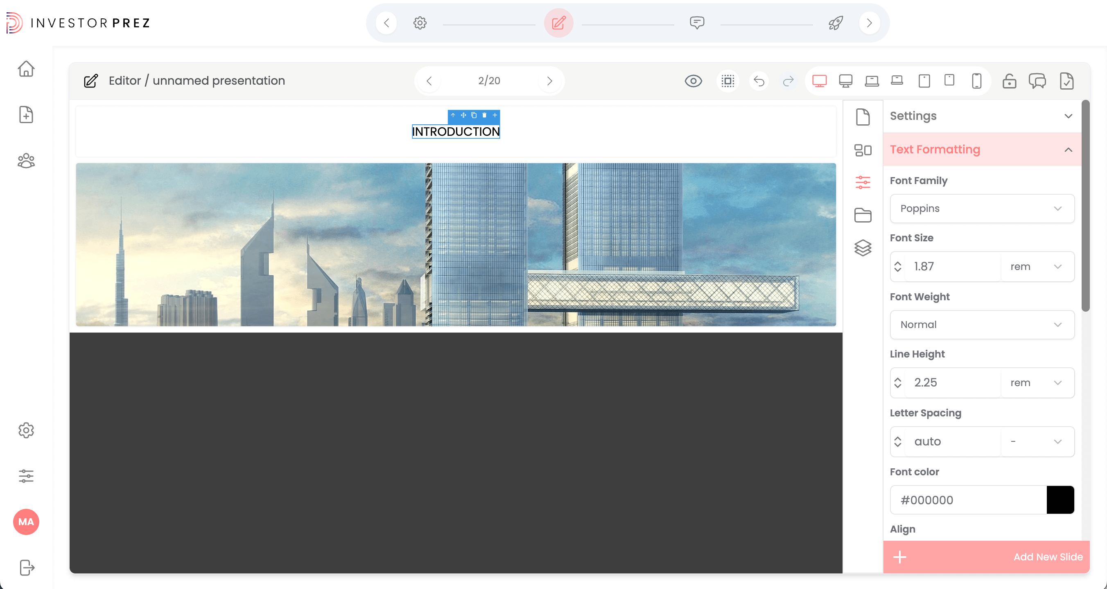The height and width of the screenshot is (589, 1107).
Task: Select iMac-style desktop device view
Action: coord(845,81)
